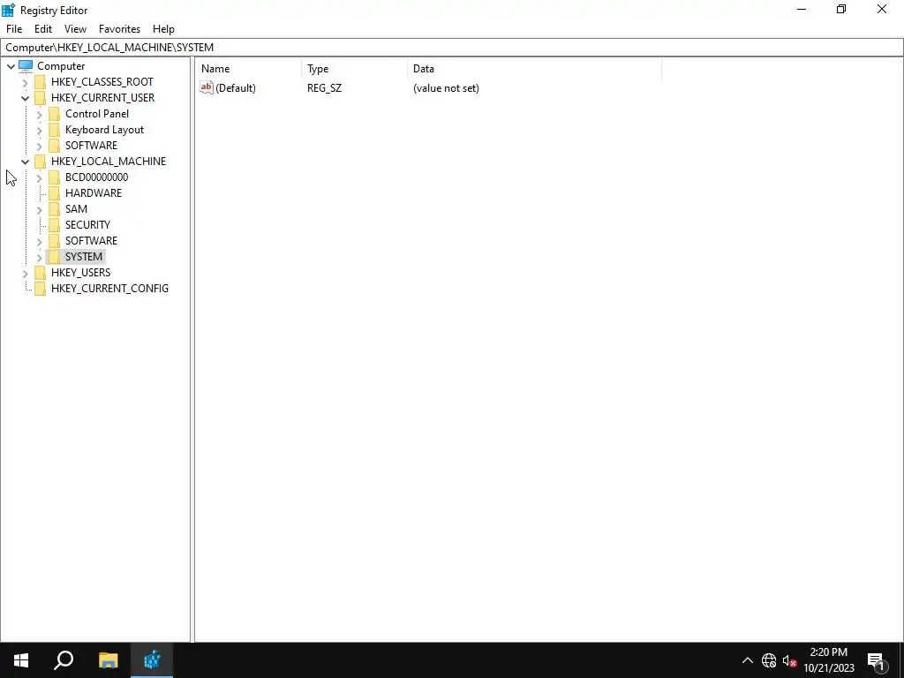Viewport: 904px width, 678px height.
Task: Open the Edit menu
Action: tap(43, 29)
